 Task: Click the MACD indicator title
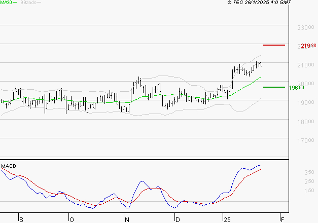coord(9,166)
